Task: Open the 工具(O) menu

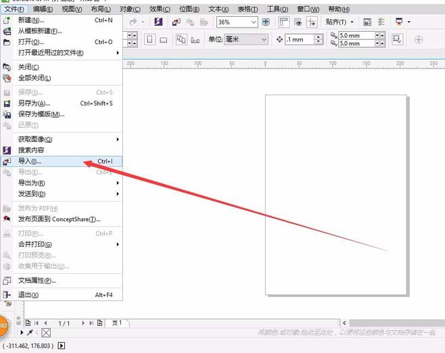Action: (x=277, y=9)
